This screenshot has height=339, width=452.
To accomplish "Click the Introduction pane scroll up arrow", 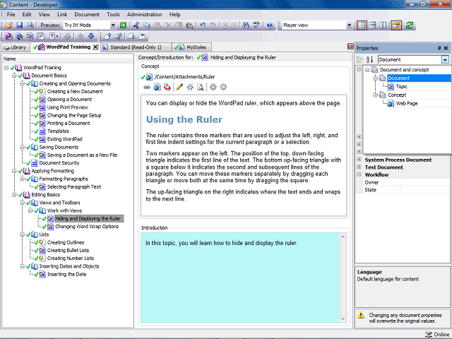I will 343,237.
